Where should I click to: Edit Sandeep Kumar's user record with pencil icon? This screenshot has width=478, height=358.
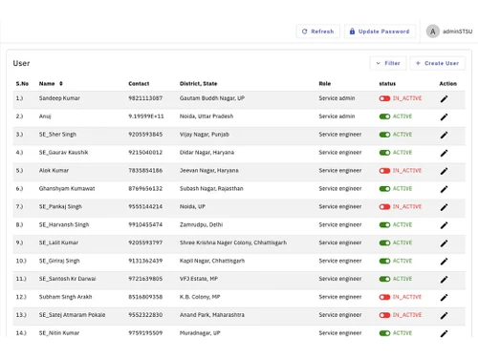[444, 99]
